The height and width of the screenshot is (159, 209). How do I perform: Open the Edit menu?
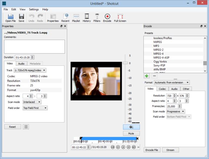click(x=14, y=9)
